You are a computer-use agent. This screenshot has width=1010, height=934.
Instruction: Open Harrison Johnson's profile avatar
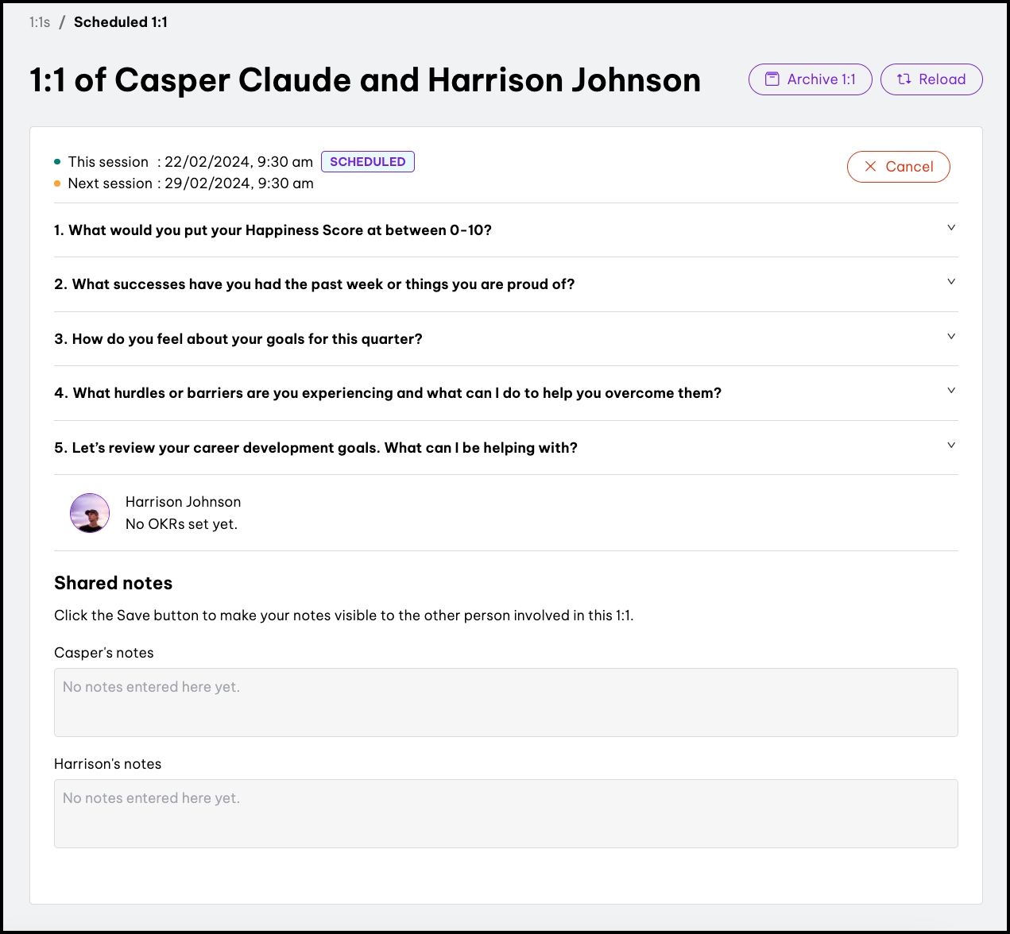click(x=90, y=513)
